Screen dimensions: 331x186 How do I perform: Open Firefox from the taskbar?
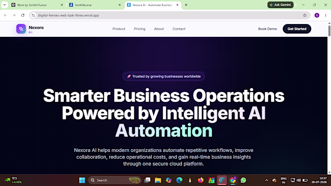click(200, 180)
